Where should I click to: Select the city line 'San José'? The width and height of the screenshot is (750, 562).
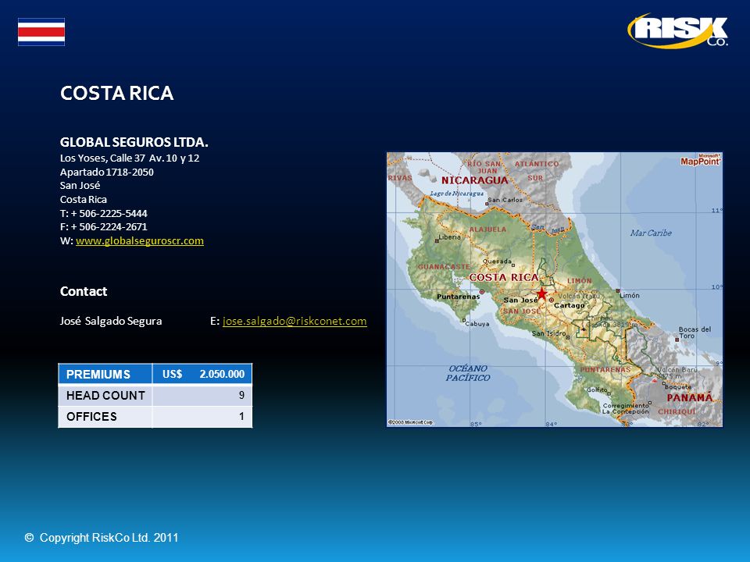80,186
